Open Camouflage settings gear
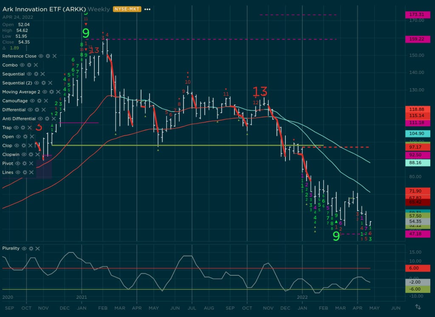435x317 pixels. (39, 101)
